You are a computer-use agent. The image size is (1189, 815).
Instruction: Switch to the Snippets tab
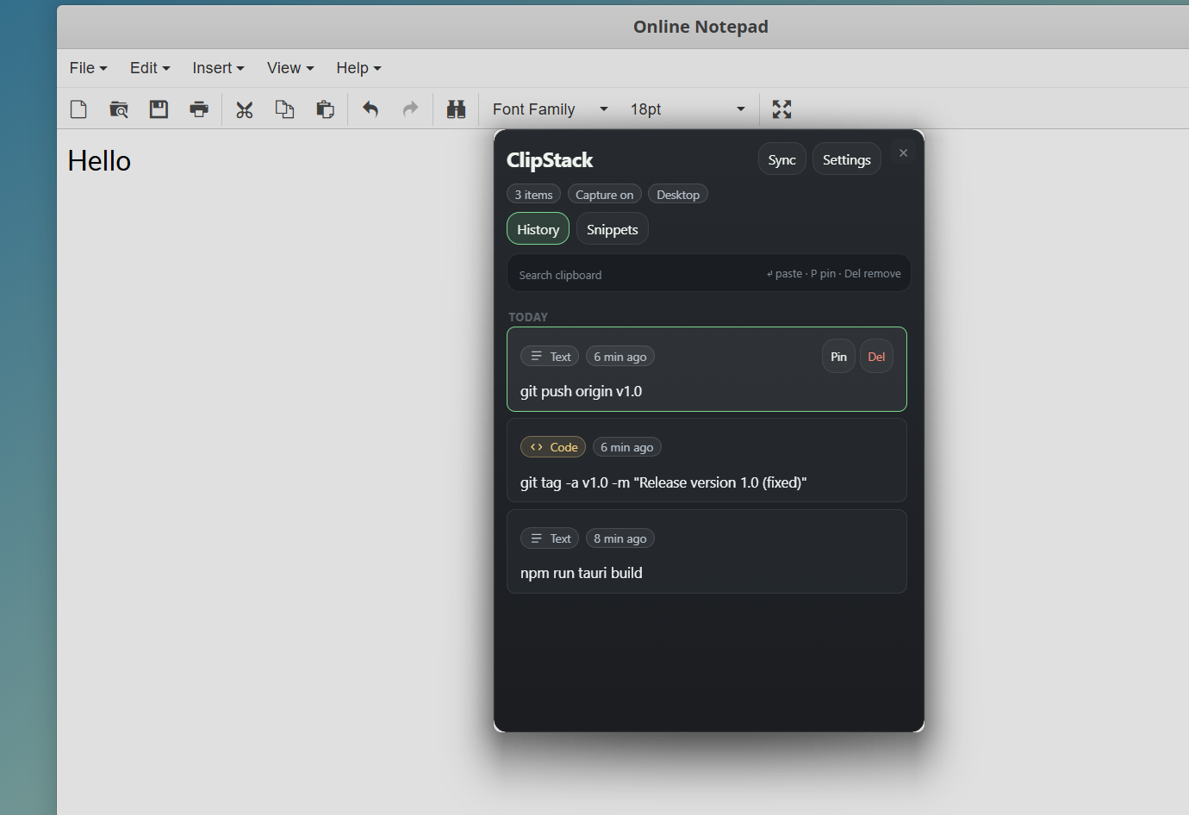(x=613, y=229)
